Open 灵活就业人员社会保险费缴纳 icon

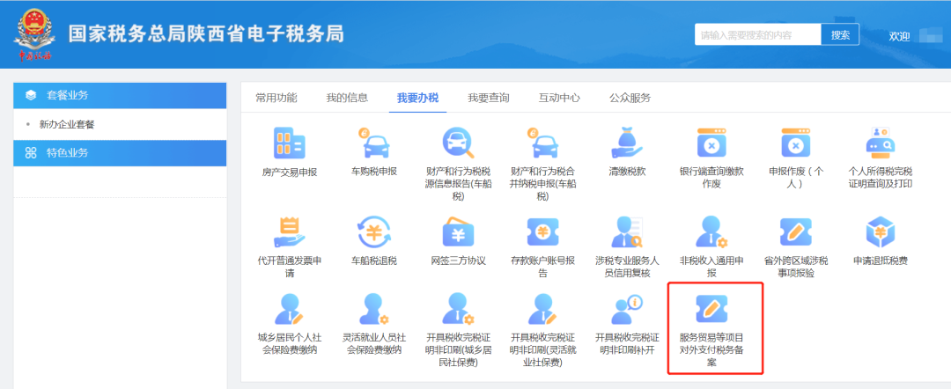click(374, 309)
